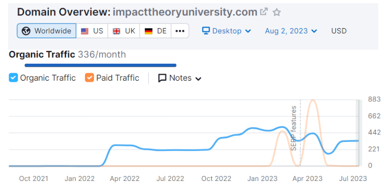384x191 pixels.
Task: Click the 662 y-axis value
Action: coord(374,116)
